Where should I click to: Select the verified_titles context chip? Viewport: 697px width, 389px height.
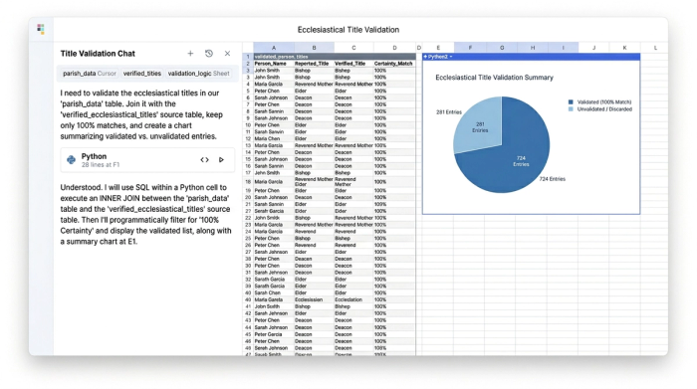tap(142, 74)
